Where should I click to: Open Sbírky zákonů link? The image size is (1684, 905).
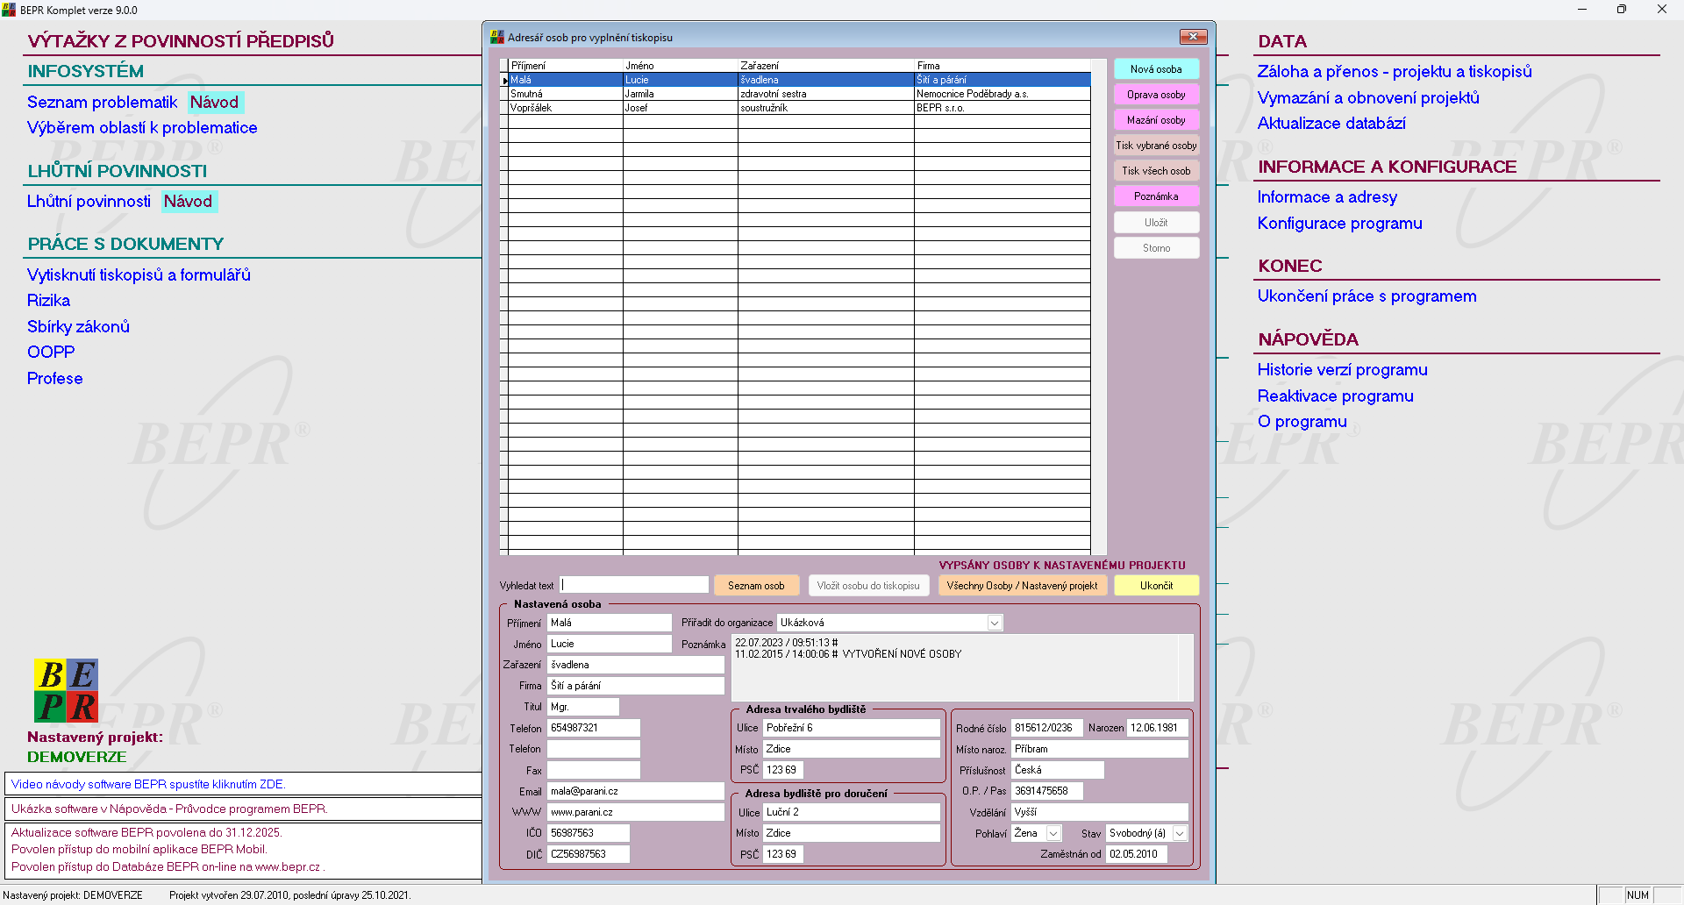click(78, 327)
